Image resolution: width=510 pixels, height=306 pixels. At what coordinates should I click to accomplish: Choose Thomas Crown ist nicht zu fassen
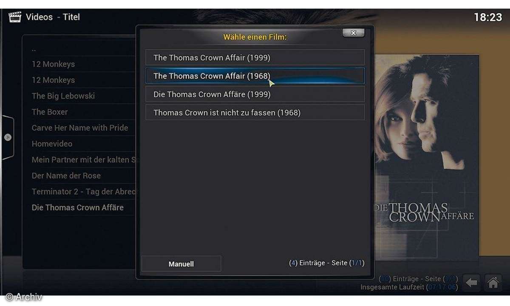(x=255, y=113)
